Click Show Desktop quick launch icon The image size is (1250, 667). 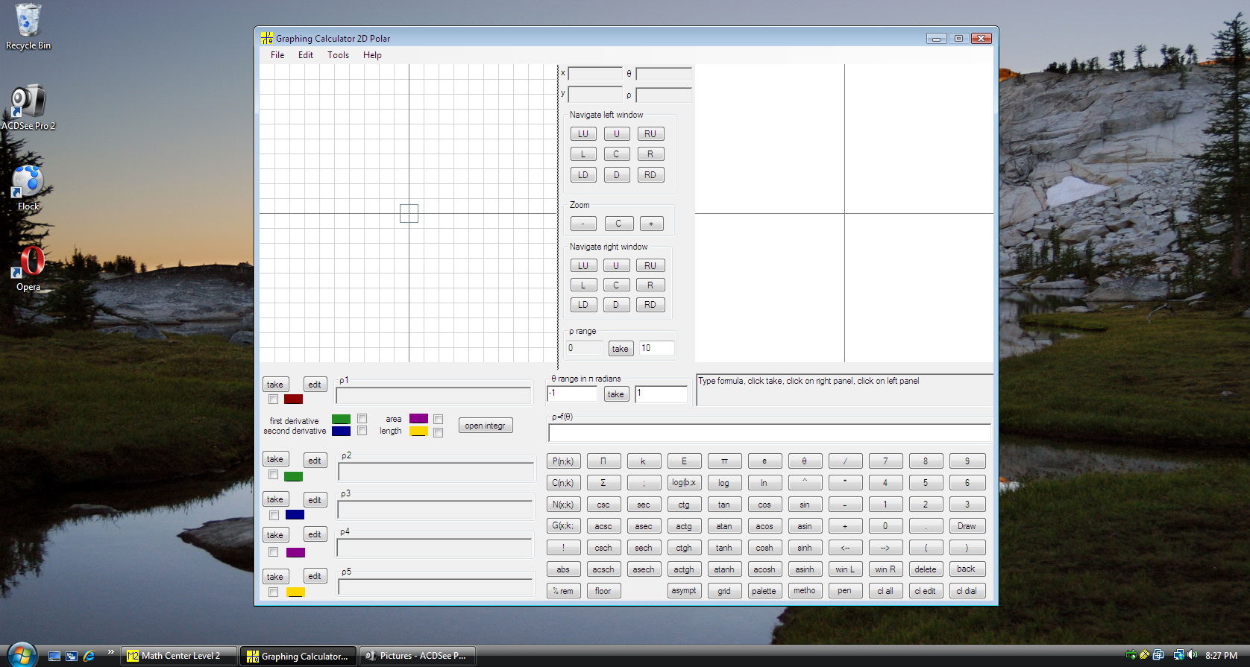coord(54,656)
